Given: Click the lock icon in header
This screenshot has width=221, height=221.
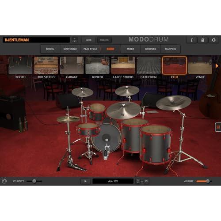Looking at the screenshot, I should [x=203, y=40].
